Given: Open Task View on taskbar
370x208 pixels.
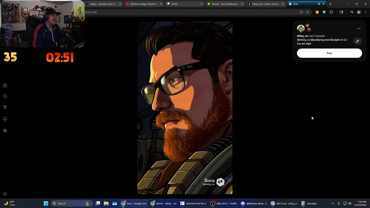Looking at the screenshot, I should coord(98,203).
